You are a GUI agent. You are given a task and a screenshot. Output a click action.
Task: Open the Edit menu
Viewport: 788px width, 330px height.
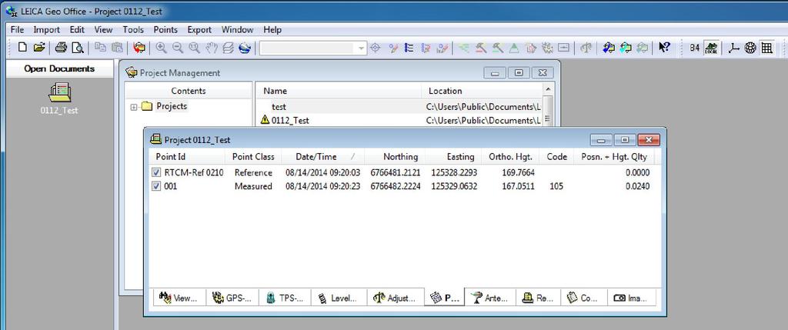tap(77, 30)
